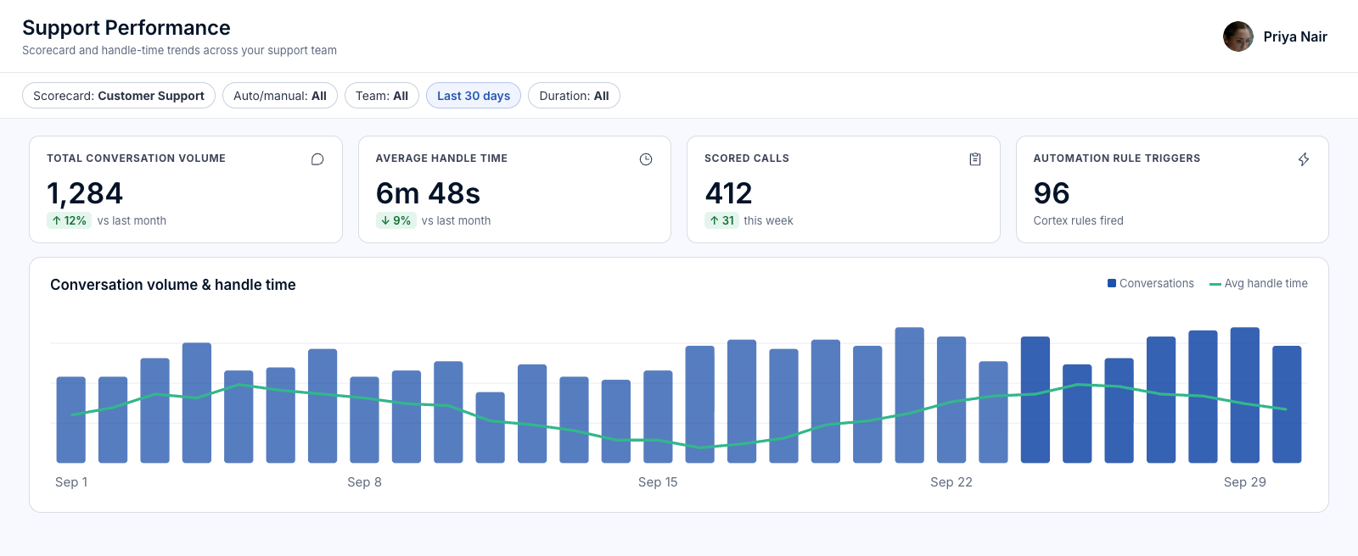Click the Automation Rule Triggers card label
This screenshot has height=556, width=1358.
click(1117, 158)
